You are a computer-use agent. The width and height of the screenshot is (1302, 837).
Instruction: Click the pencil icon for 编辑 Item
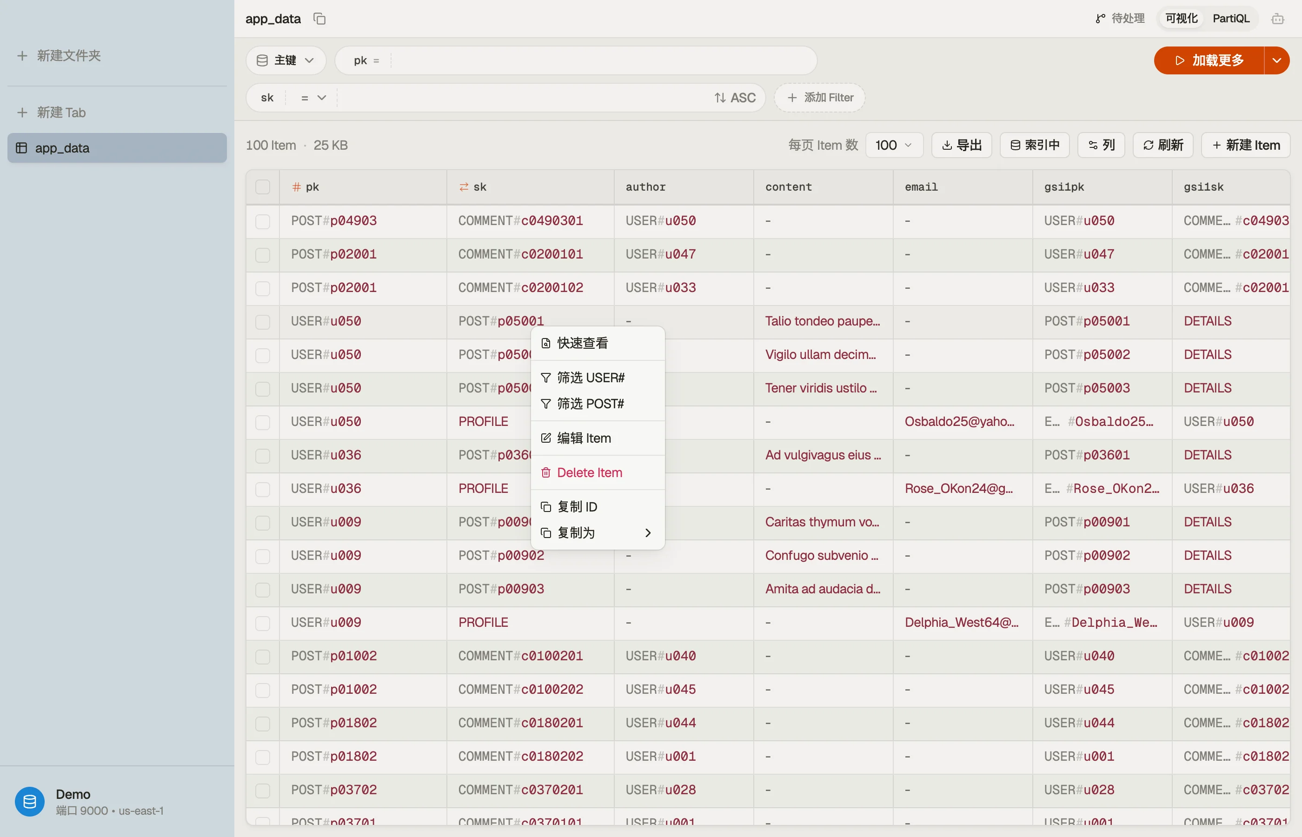(x=546, y=438)
